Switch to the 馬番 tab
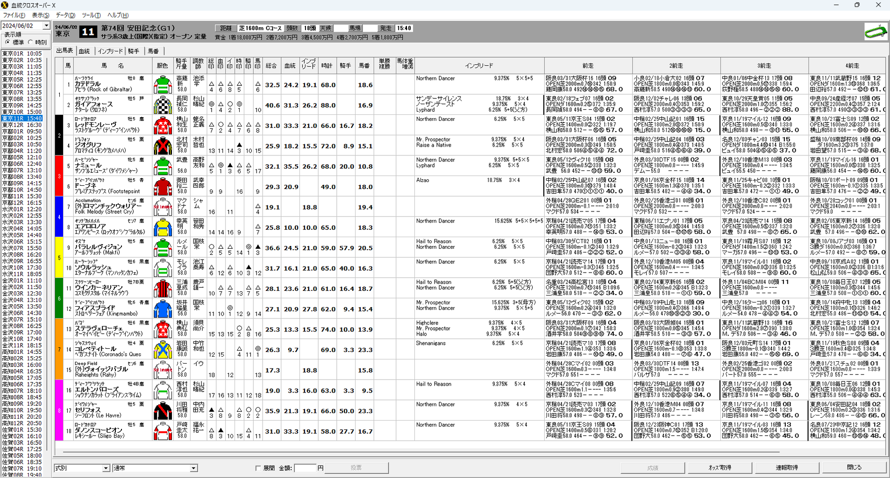Image resolution: width=890 pixels, height=478 pixels. (x=154, y=51)
